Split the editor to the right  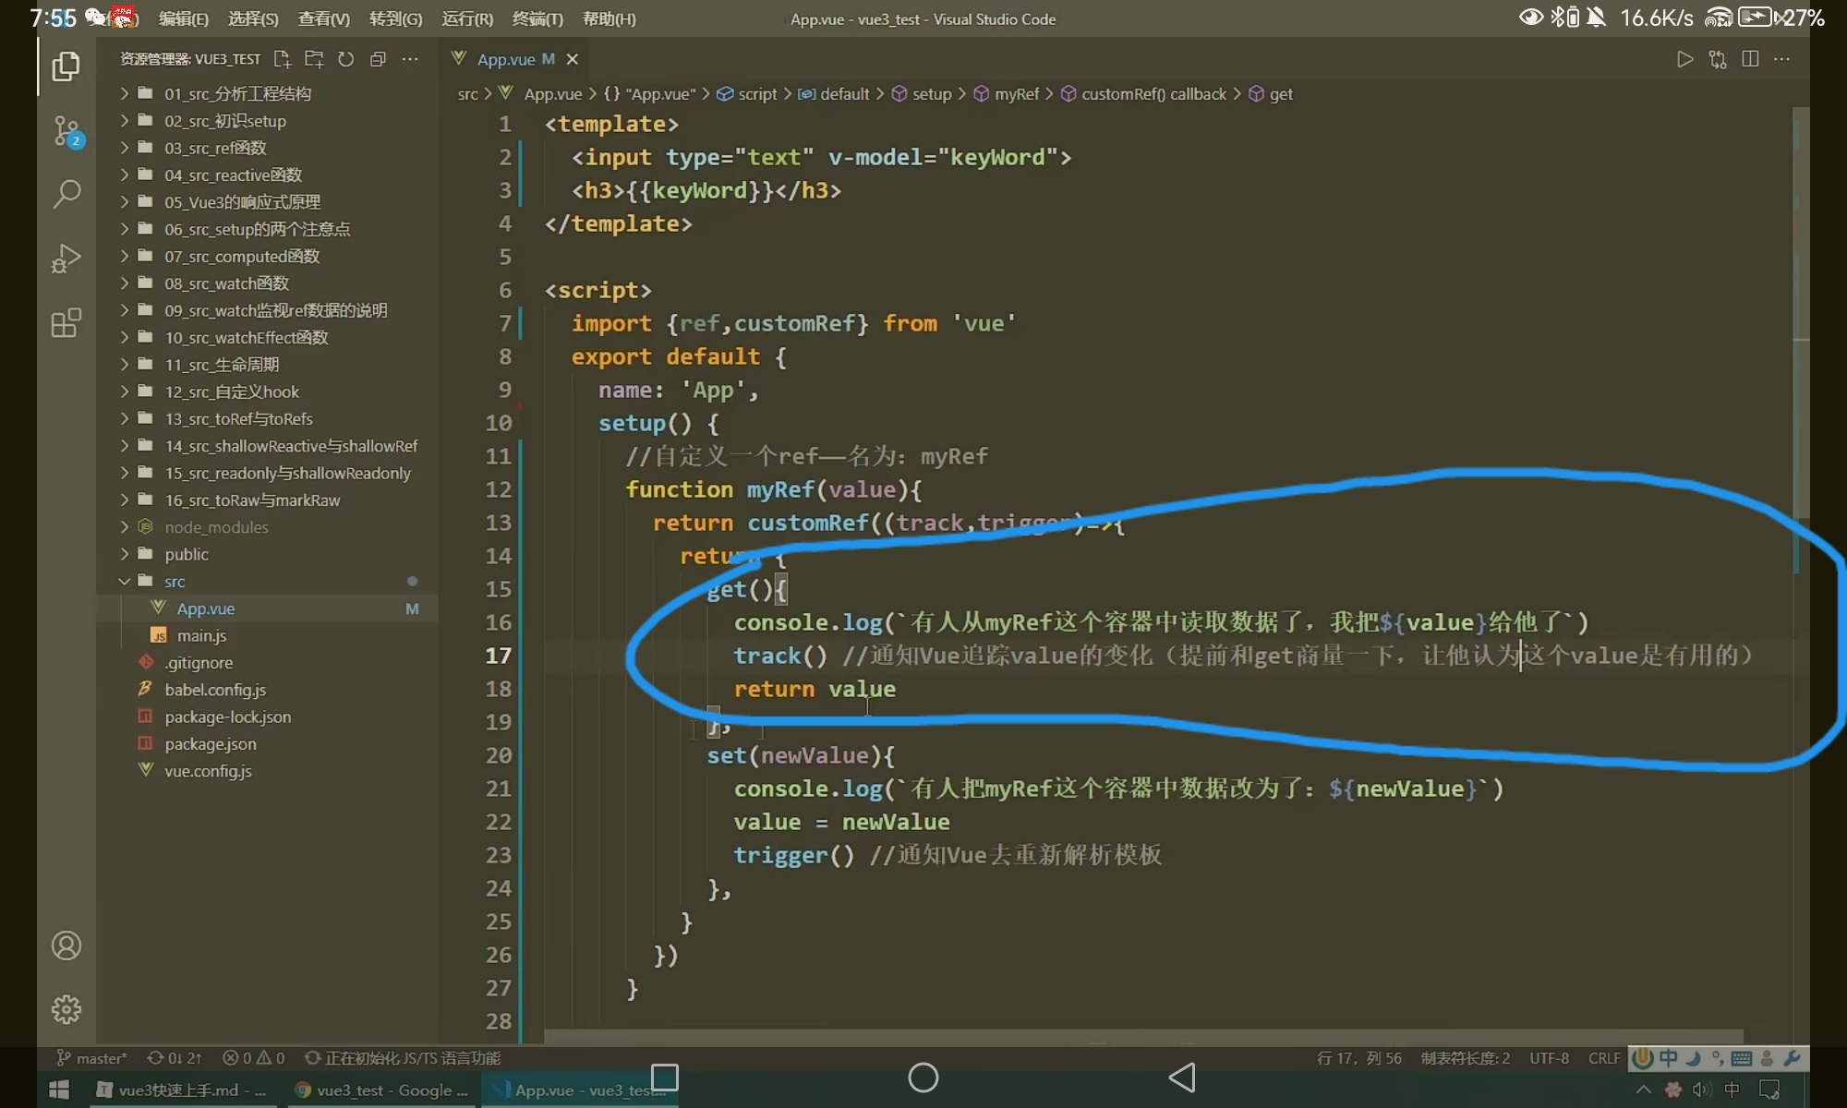coord(1750,59)
